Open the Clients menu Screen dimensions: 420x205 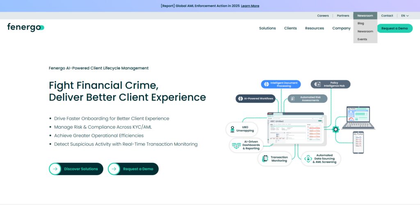290,28
